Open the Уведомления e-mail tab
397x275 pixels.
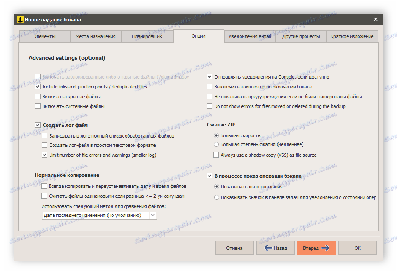point(250,36)
